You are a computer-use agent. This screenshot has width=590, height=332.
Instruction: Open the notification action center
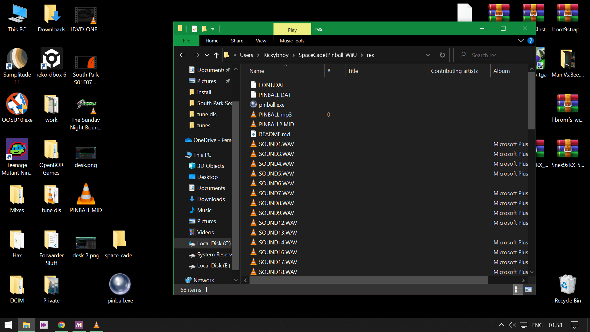point(574,325)
